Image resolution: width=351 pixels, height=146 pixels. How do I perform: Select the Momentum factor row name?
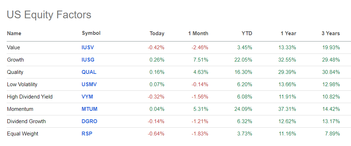tap(20, 109)
